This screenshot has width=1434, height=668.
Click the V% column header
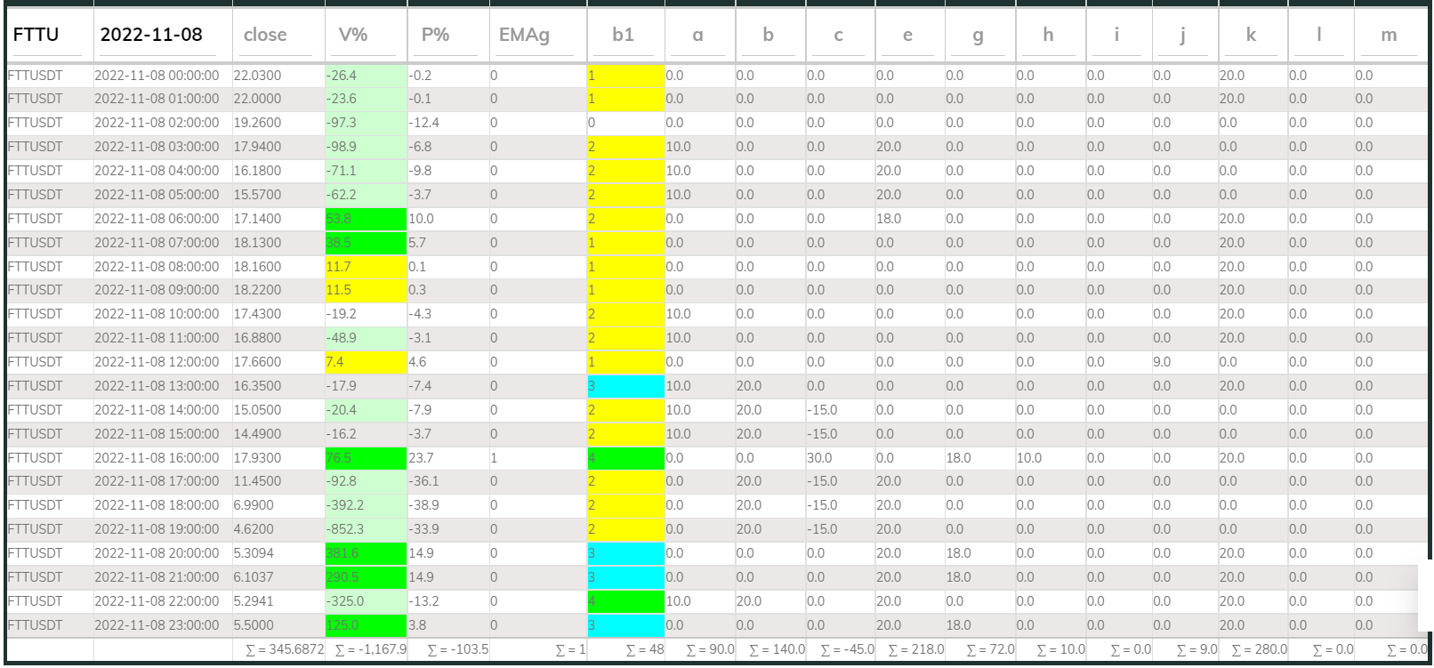coord(353,35)
